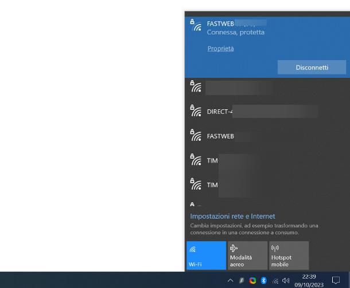Image resolution: width=350 pixels, height=288 pixels.
Task: Select the unnamed blurred network entry
Action: click(267, 87)
